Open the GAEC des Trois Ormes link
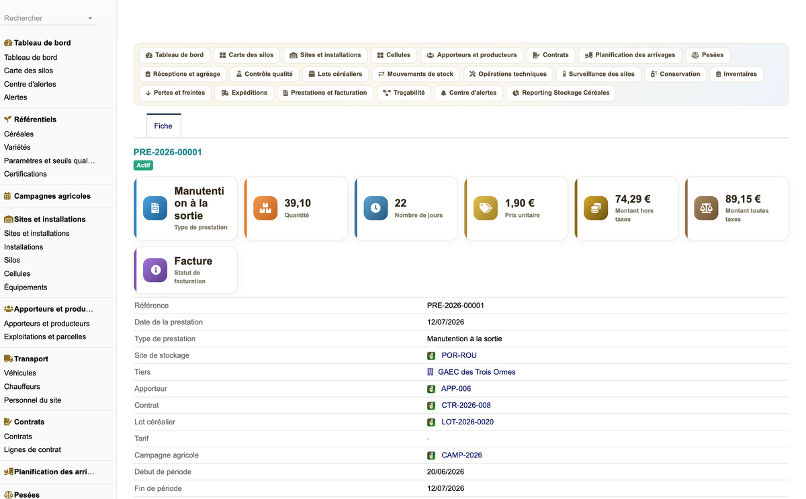The height and width of the screenshot is (499, 806). [x=477, y=372]
